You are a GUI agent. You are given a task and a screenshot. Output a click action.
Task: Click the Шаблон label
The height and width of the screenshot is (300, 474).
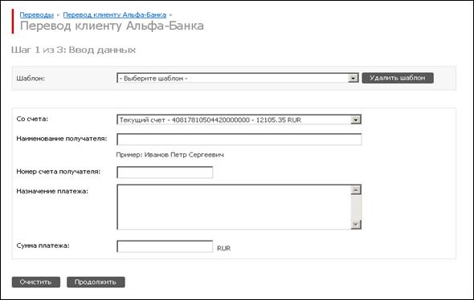click(x=31, y=79)
